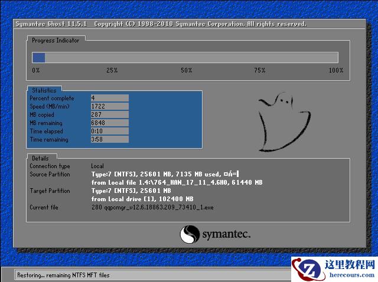This screenshot has height=282, width=378.
Task: Click the source partition 7135 MB used line
Action: [165, 174]
